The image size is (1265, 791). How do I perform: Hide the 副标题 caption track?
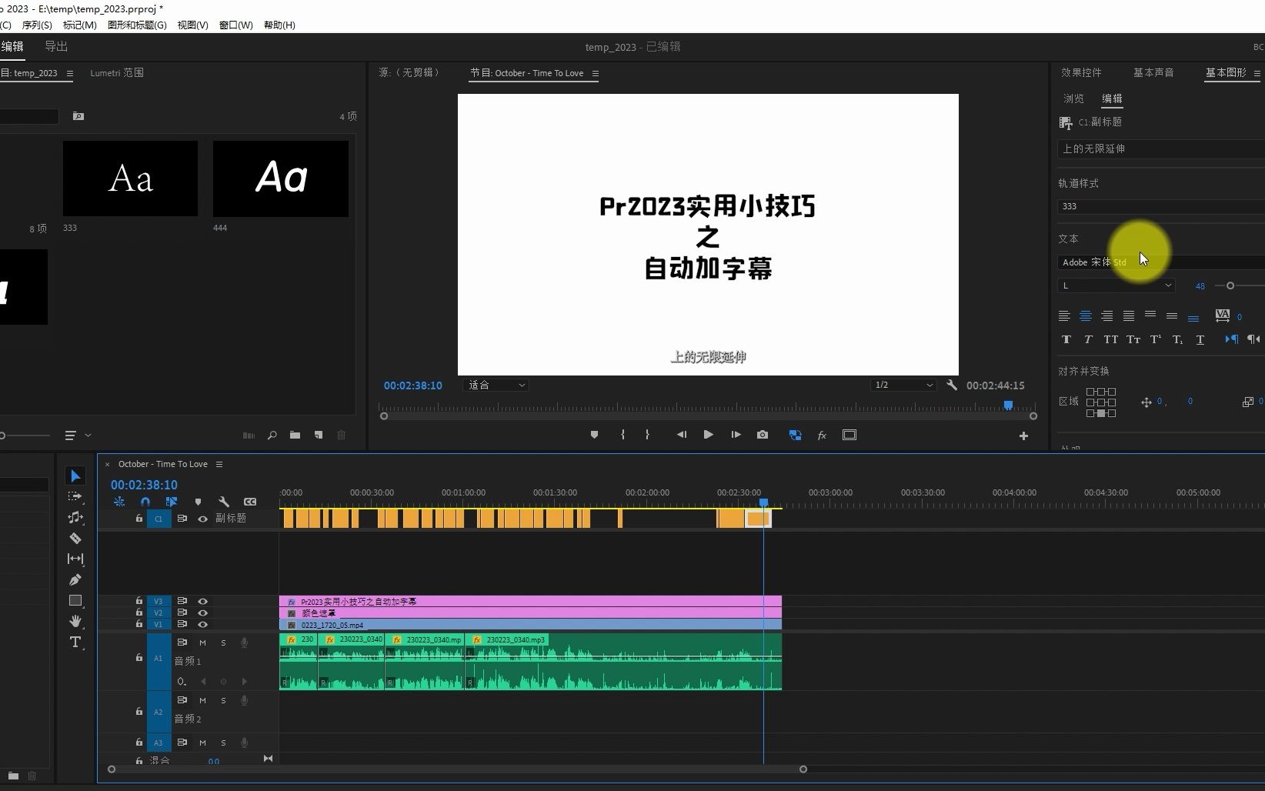[202, 519]
